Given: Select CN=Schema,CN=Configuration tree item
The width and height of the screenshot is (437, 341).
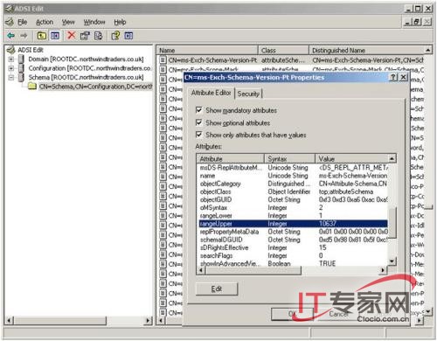Looking at the screenshot, I should pyautogui.click(x=95, y=87).
